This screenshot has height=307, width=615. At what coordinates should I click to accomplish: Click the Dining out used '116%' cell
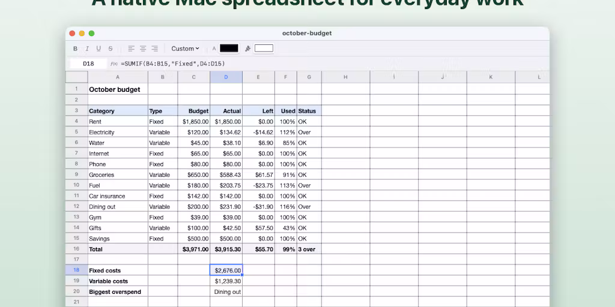[285, 206]
